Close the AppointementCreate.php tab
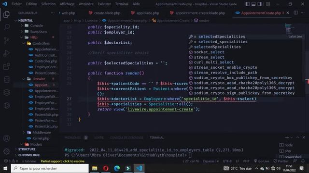Image resolution: width=309 pixels, height=173 pixels. (288, 13)
